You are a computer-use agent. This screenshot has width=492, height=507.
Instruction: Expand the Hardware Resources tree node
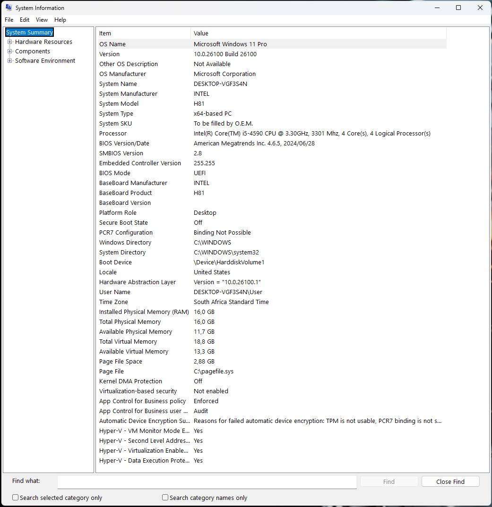[9, 42]
